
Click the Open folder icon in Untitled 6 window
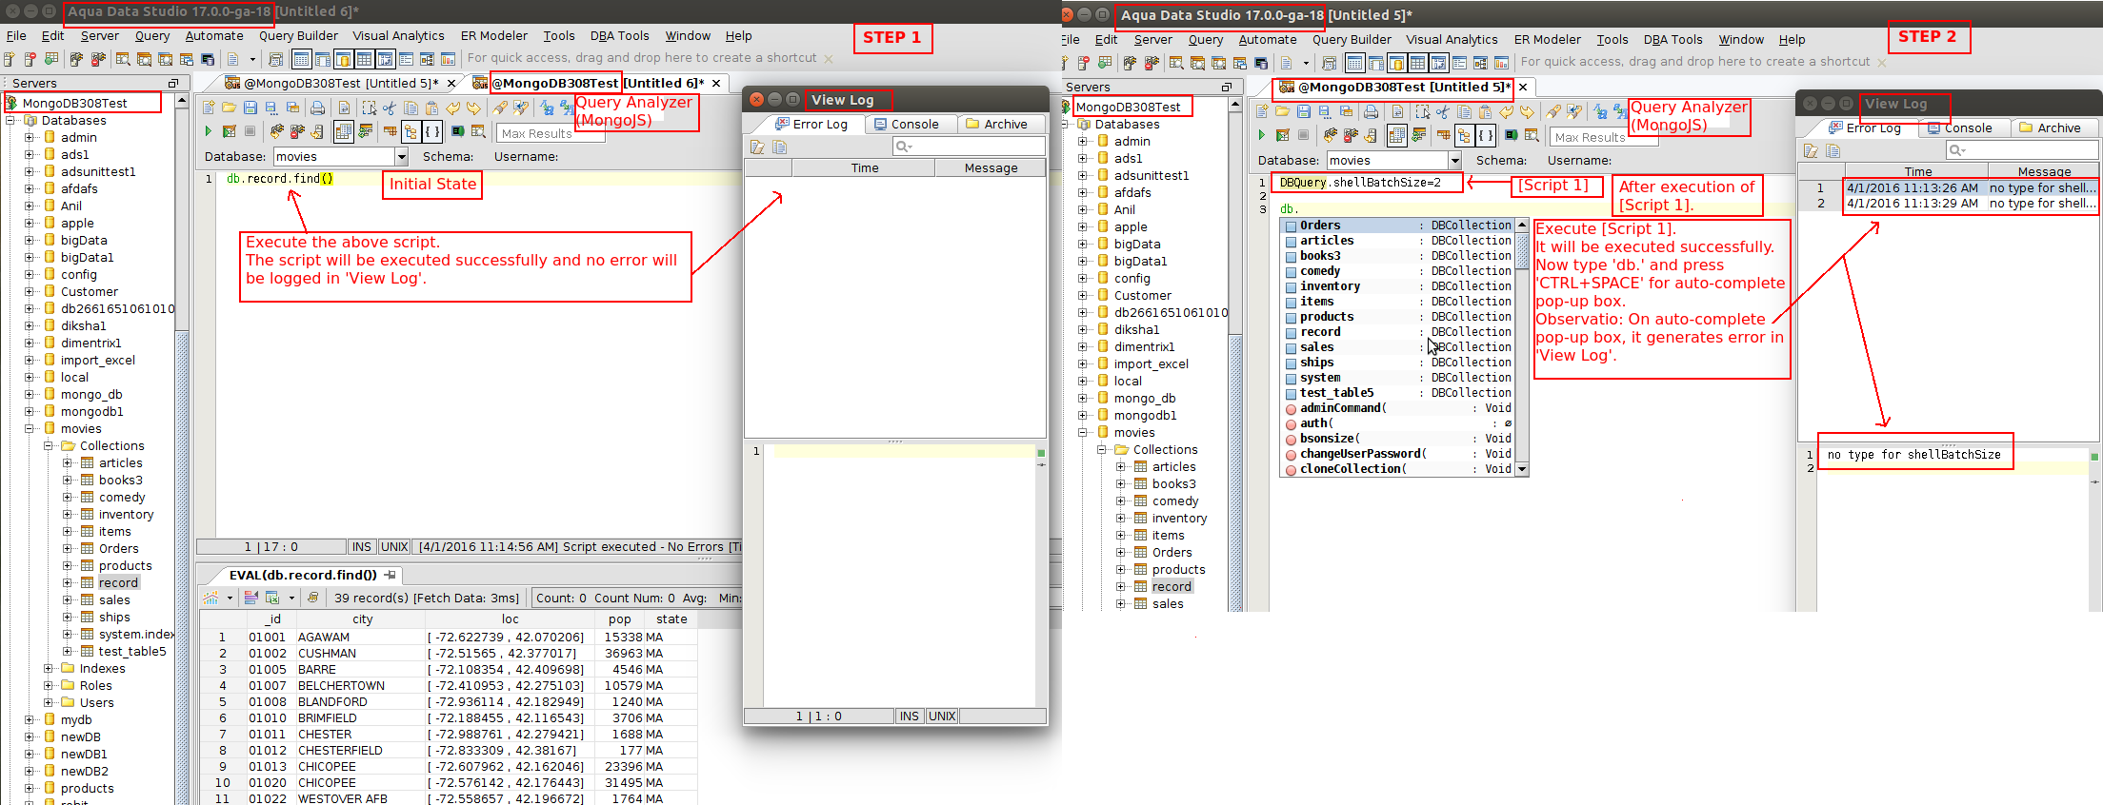point(230,108)
